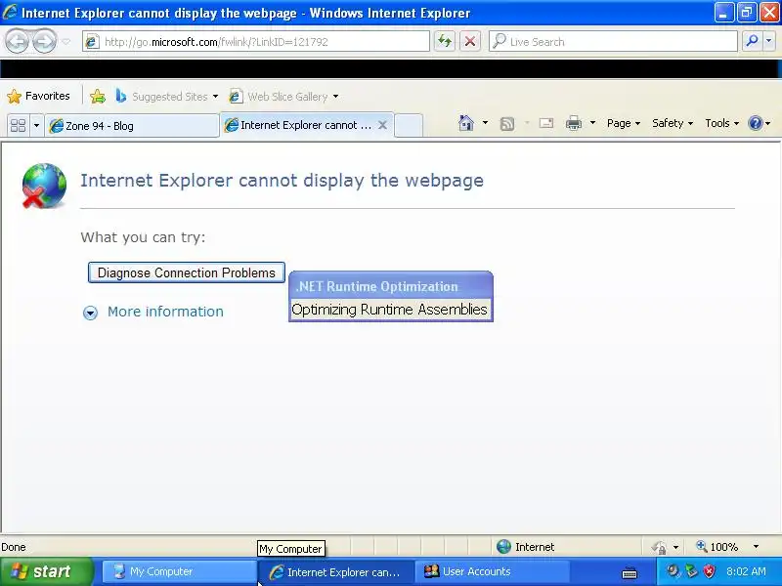782x586 pixels.
Task: Go forward with the Forward arrow button
Action: (x=44, y=41)
